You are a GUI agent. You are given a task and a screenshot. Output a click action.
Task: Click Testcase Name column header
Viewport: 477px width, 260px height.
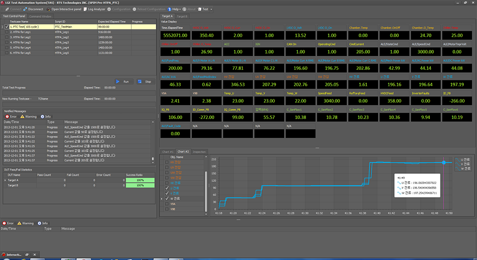click(x=30, y=22)
